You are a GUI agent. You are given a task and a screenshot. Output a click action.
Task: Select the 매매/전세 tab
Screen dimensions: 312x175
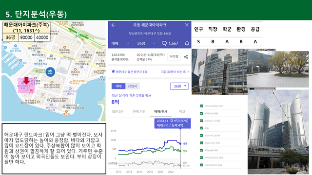coord(160,111)
